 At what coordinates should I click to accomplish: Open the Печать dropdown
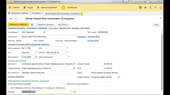pyautogui.click(x=63, y=25)
